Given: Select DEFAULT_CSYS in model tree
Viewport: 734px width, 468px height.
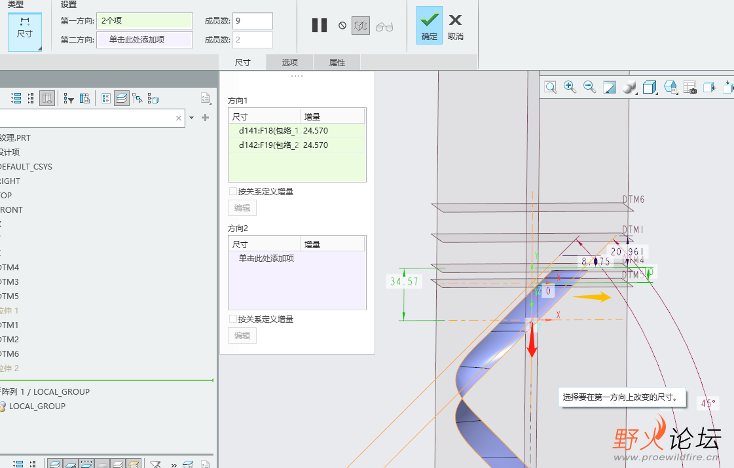Looking at the screenshot, I should [26, 167].
